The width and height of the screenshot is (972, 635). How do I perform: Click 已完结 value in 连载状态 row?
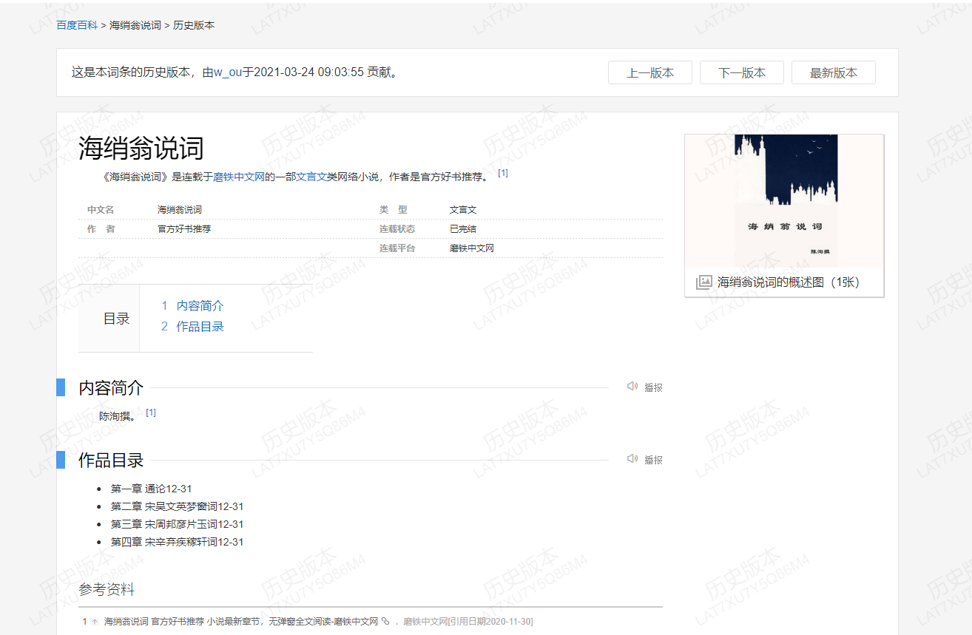463,229
